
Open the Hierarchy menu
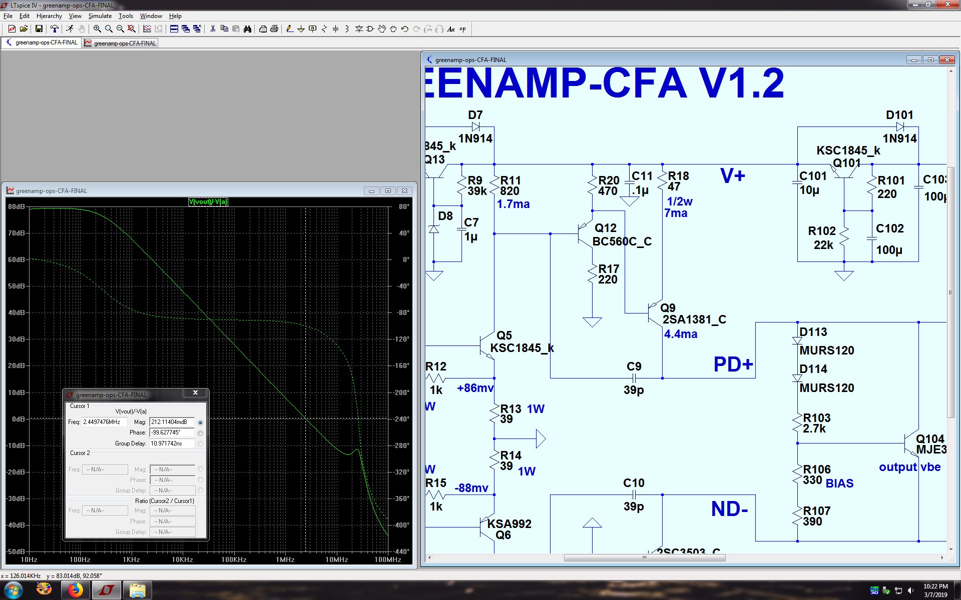[49, 16]
